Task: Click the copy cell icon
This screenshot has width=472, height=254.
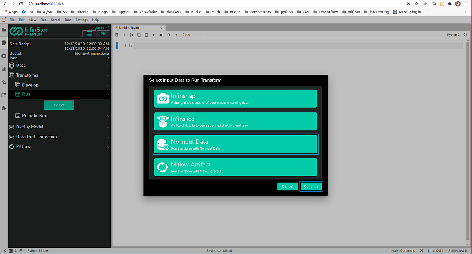Action: coord(139,35)
